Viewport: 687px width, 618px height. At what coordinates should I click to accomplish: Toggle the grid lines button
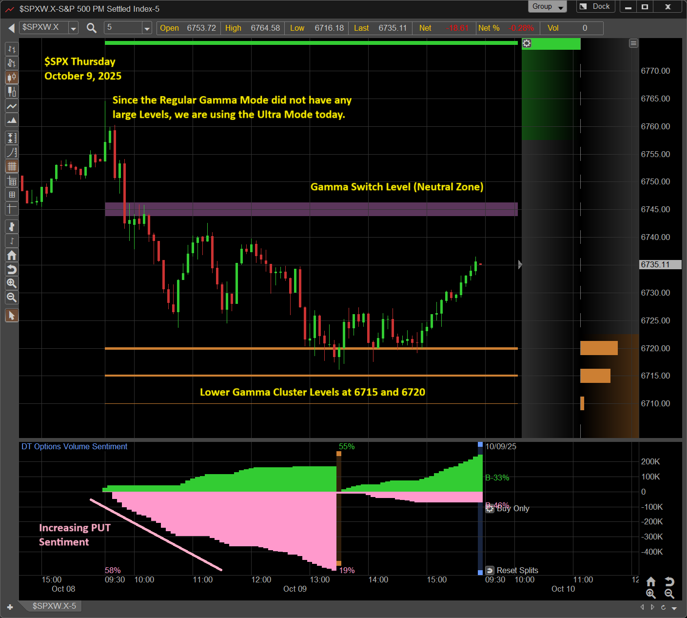(x=12, y=166)
